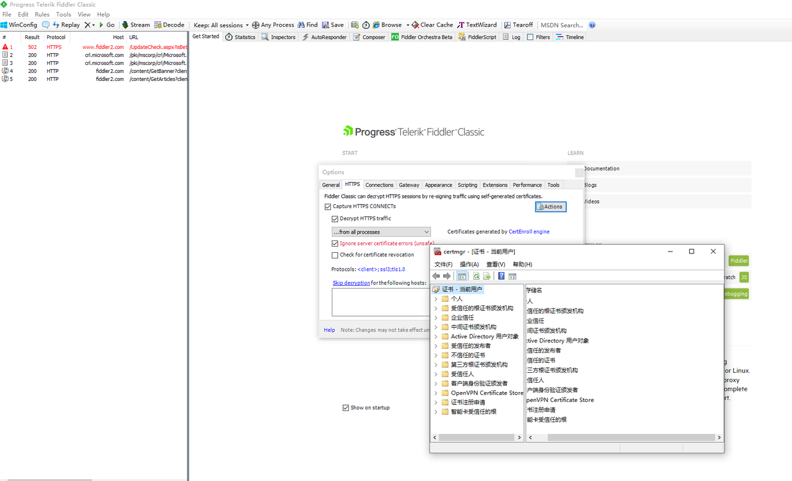Open the FiddlerScript tab

478,37
